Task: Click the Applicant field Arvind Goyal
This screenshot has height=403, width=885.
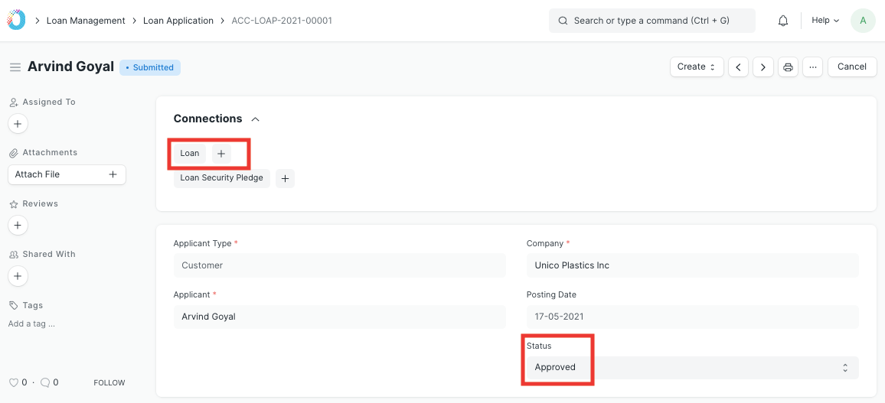Action: [340, 317]
